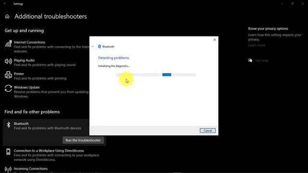Click the Find and fix other problems heading
Viewport: 308px width, 173px height.
point(32,112)
